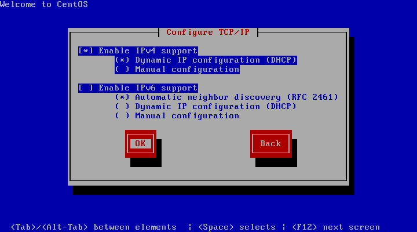Click the Welcome to CentOS header text
417x232 pixels.
click(44, 4)
